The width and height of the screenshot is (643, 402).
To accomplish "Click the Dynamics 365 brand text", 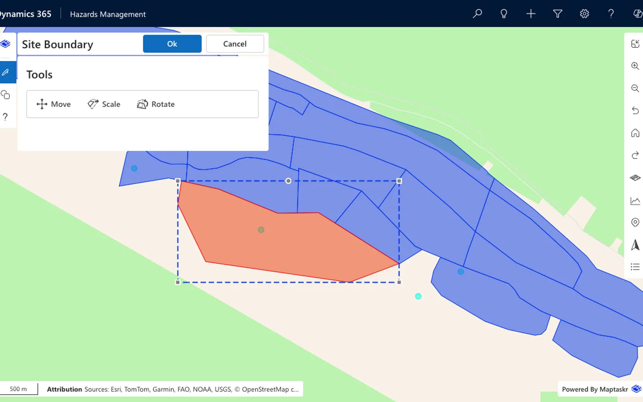I will 25,14.
